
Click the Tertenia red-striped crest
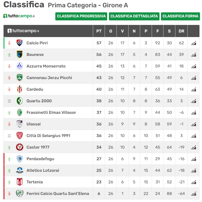pos(20,182)
